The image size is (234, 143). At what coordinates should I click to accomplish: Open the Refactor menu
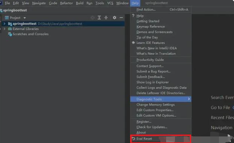coord(66,3)
